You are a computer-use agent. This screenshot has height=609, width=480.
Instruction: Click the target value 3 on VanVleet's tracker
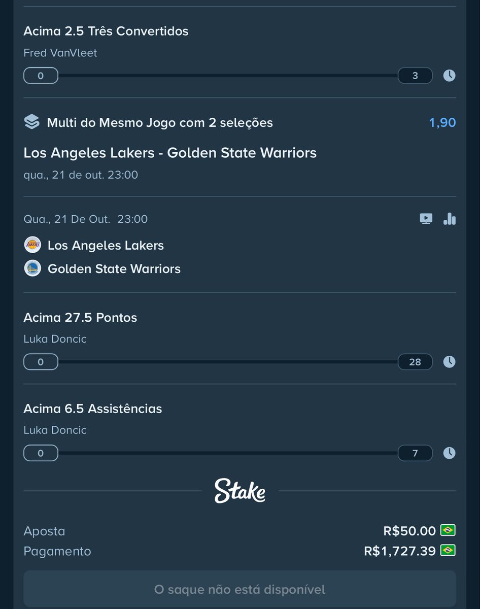[x=415, y=76]
